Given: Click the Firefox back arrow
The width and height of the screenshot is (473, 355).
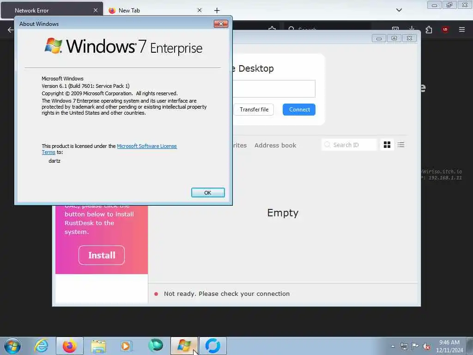Looking at the screenshot, I should click(11, 30).
